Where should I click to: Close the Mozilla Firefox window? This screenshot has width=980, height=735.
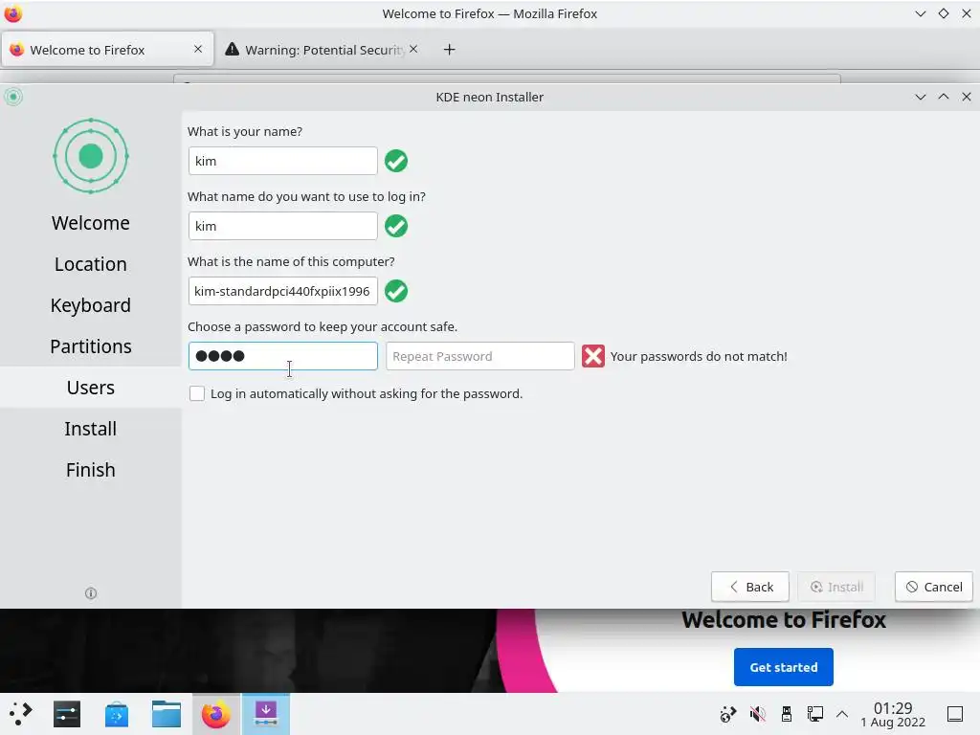pos(967,13)
